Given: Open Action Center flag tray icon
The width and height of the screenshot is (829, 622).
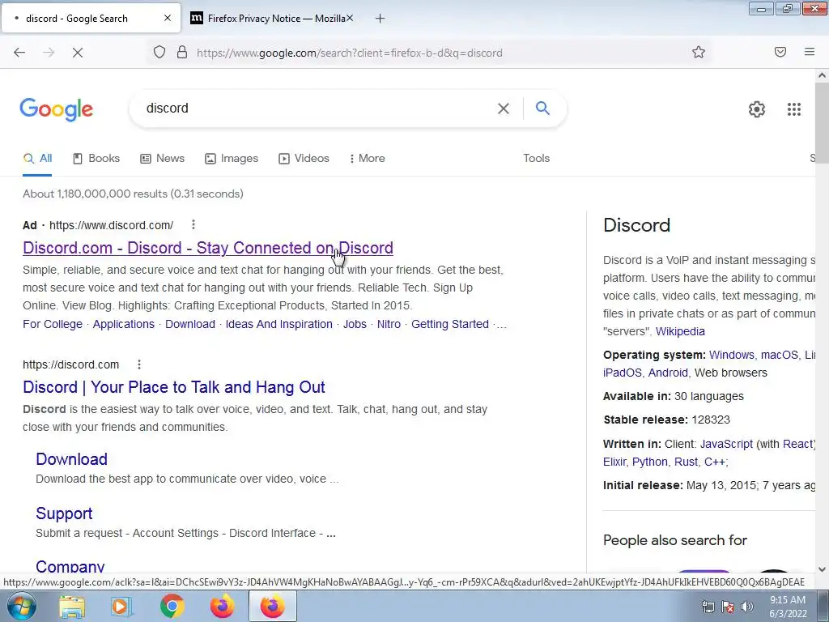Looking at the screenshot, I should pos(728,607).
